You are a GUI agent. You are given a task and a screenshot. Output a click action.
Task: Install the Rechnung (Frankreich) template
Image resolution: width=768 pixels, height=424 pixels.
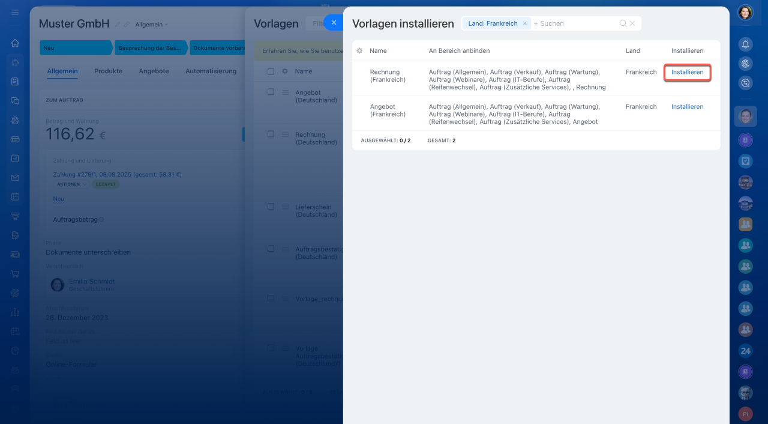tap(687, 72)
